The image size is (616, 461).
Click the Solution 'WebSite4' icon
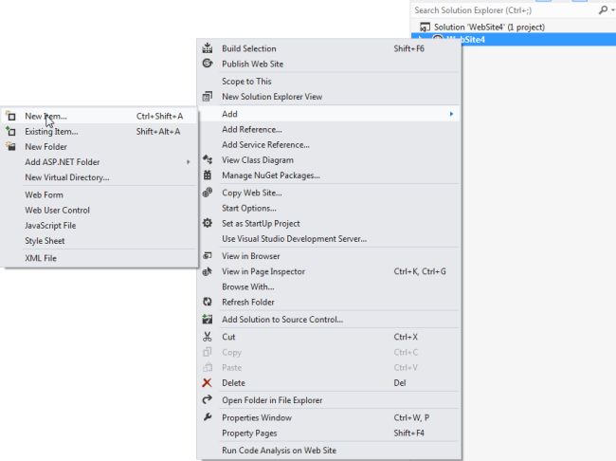425,28
